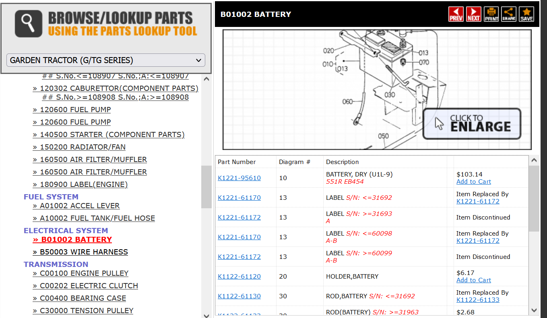This screenshot has height=318, width=547.
Task: Open the Garden Tractor series dropdown
Action: [106, 60]
